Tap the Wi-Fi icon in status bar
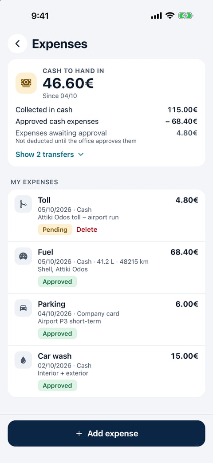 click(x=170, y=16)
